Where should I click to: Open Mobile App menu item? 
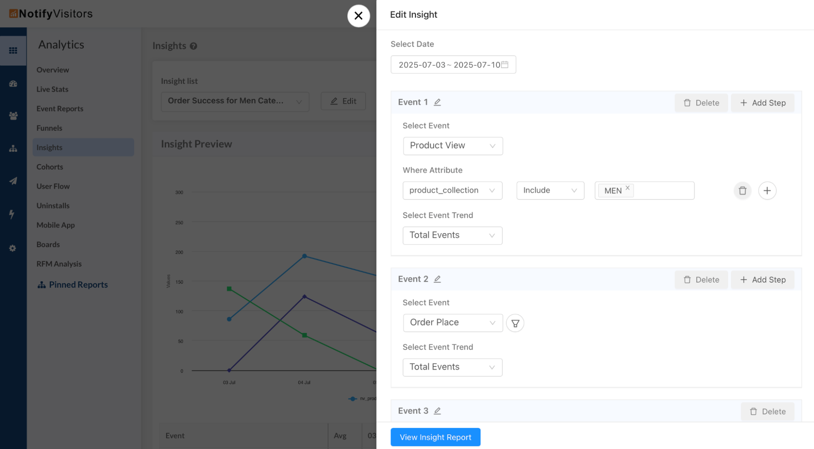[55, 225]
